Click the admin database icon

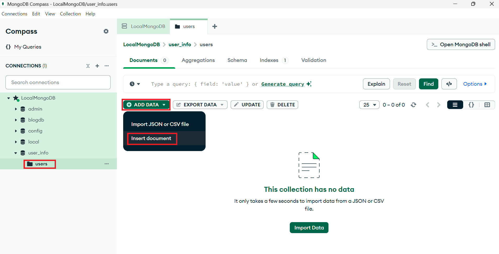tap(23, 109)
